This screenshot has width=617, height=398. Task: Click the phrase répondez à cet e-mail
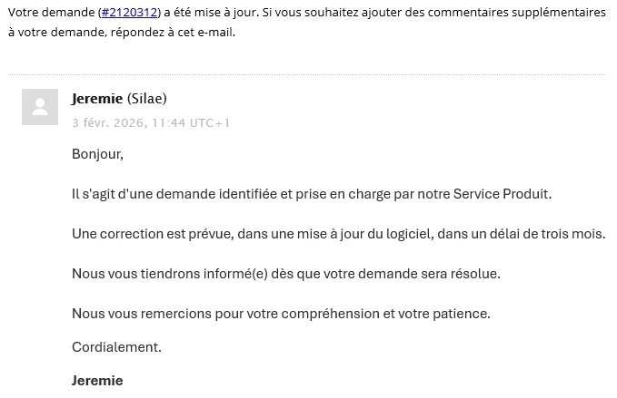[173, 33]
